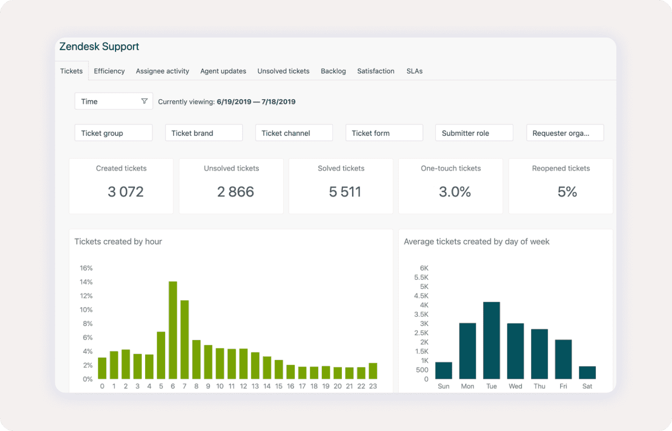Open the Tickets tab

pyautogui.click(x=71, y=71)
